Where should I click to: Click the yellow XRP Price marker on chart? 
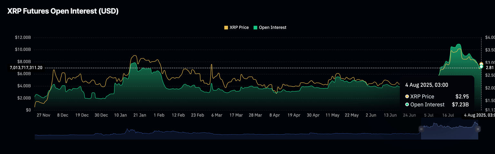481,64
